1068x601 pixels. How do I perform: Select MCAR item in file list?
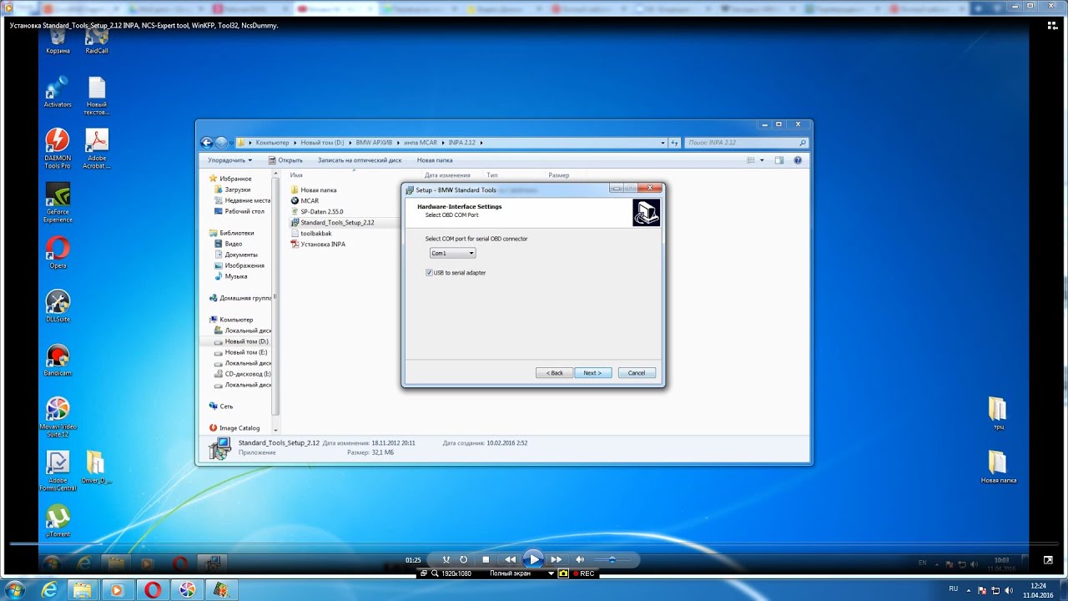click(305, 201)
